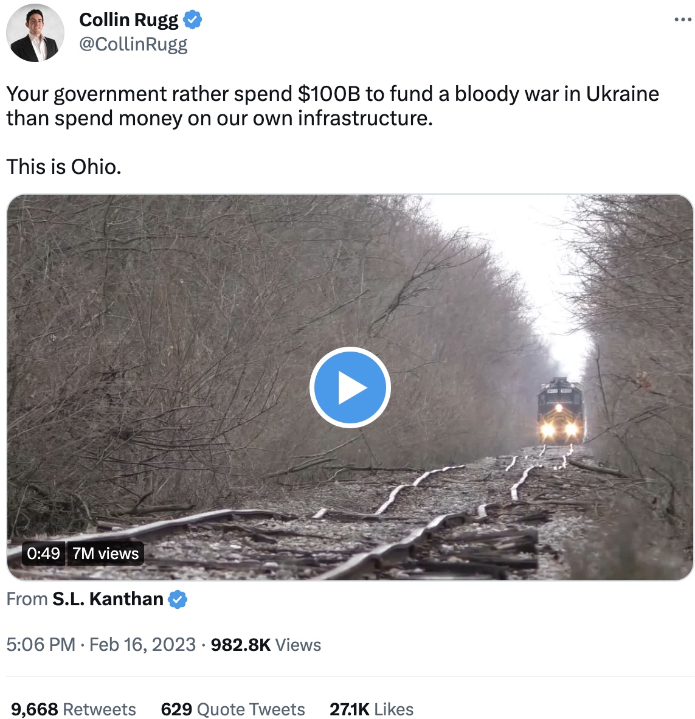The width and height of the screenshot is (695, 719).
Task: Visit the @CollinRugg handle
Action: (133, 44)
